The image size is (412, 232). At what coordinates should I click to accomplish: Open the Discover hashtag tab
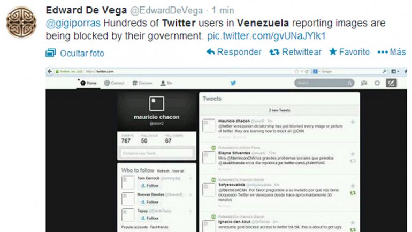[x=142, y=83]
